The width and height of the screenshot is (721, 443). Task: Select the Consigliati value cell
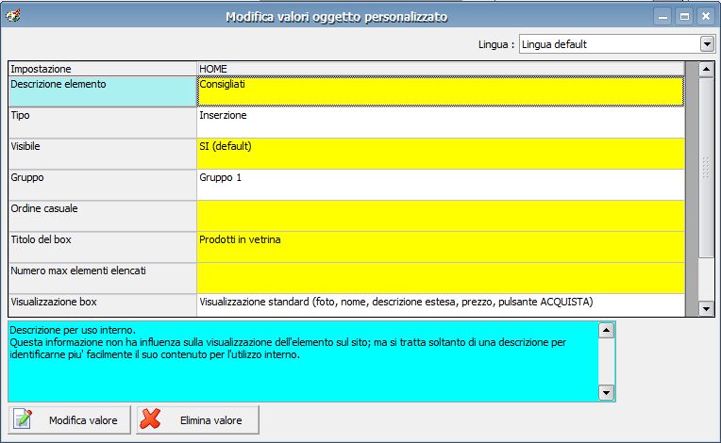pyautogui.click(x=441, y=91)
